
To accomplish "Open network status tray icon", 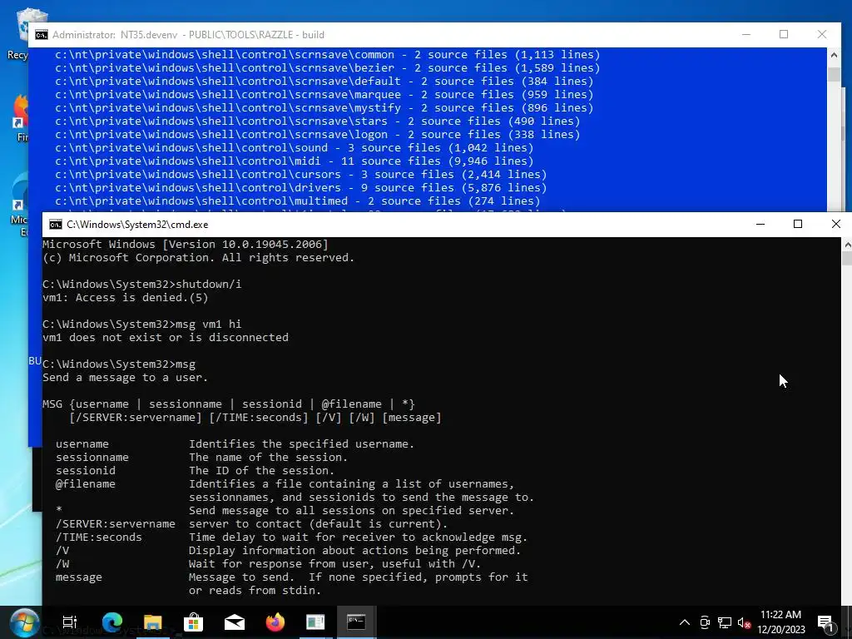I will tap(725, 622).
